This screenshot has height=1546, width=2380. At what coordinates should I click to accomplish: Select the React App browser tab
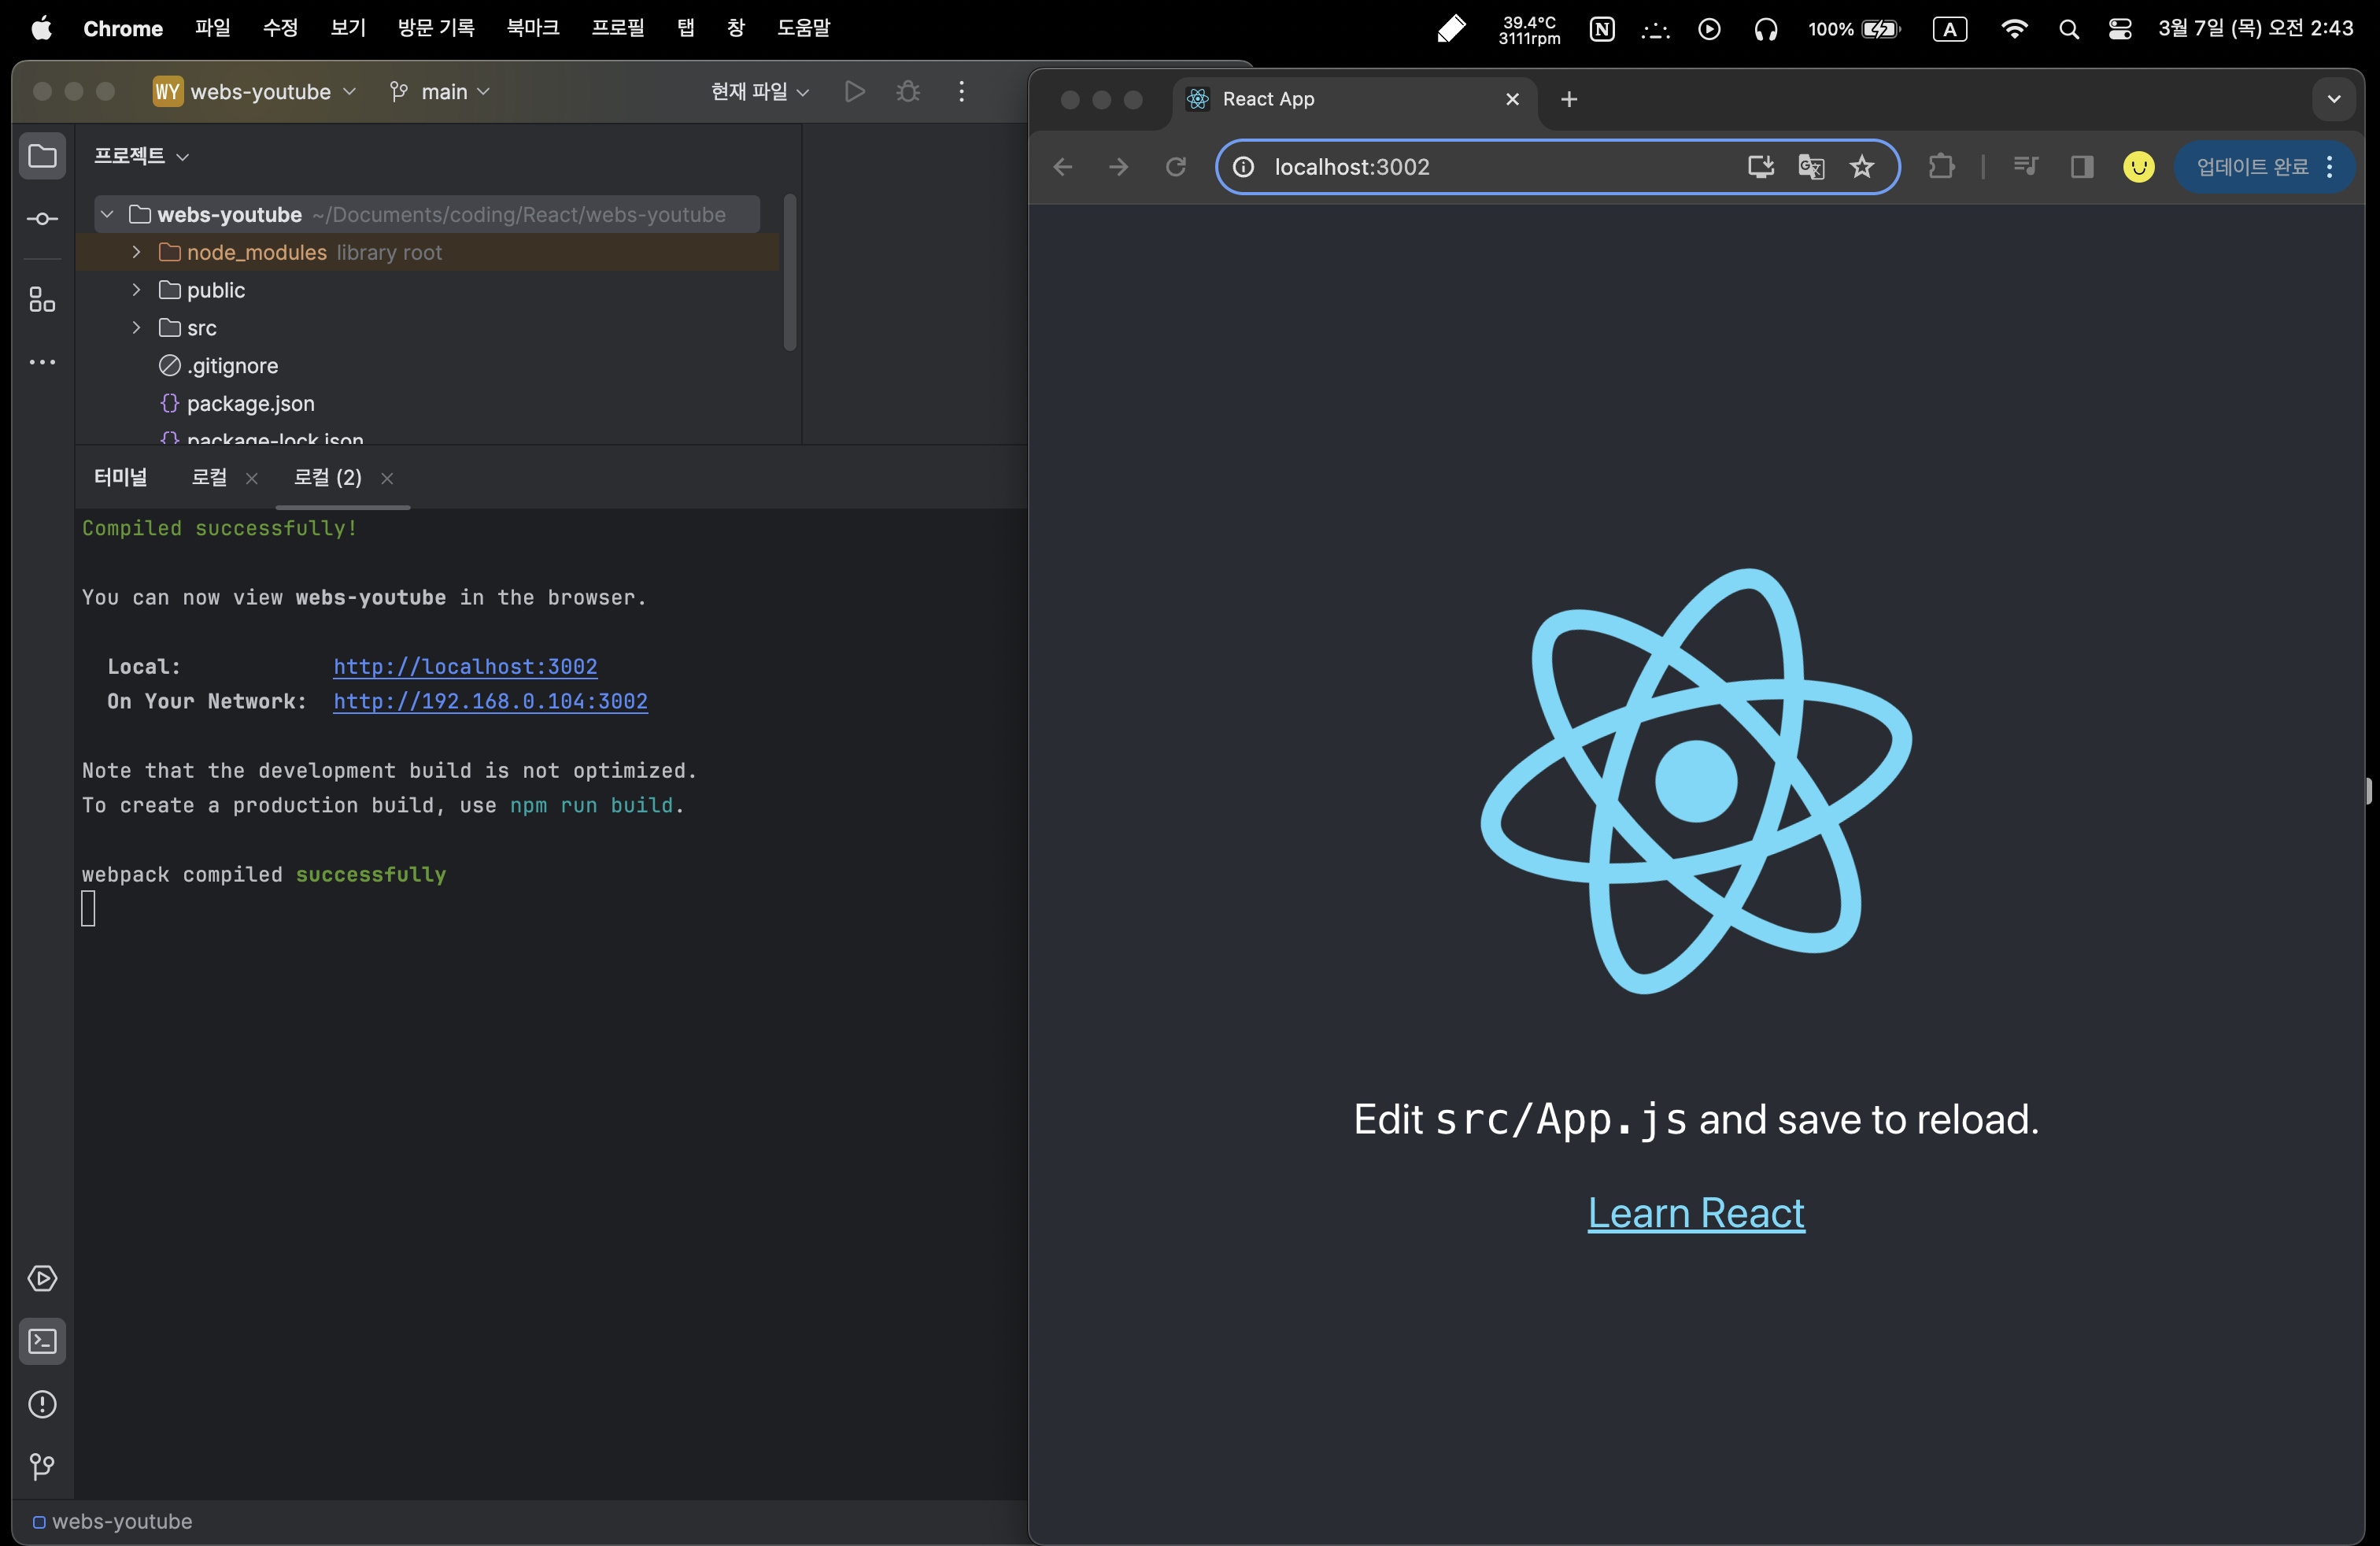1355,99
